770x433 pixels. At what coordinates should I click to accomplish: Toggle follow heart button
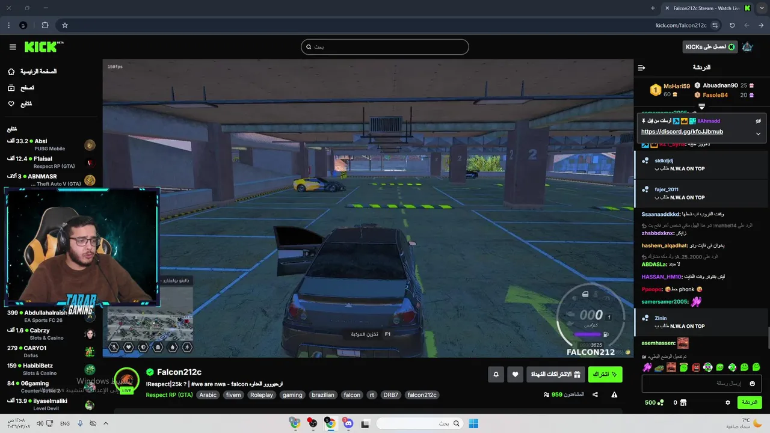[515, 374]
